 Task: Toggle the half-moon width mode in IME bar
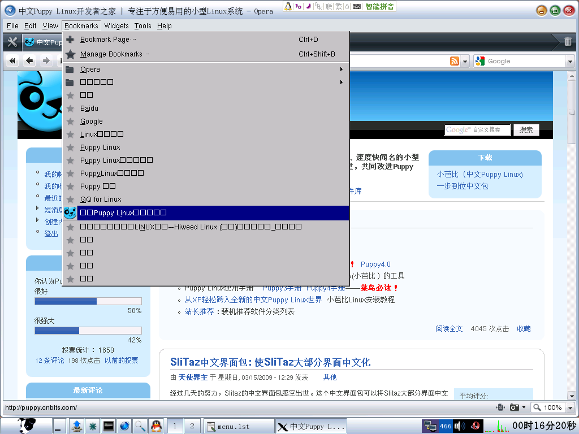pos(308,6)
